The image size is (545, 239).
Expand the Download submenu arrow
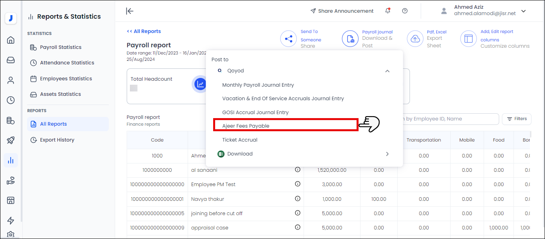(387, 154)
